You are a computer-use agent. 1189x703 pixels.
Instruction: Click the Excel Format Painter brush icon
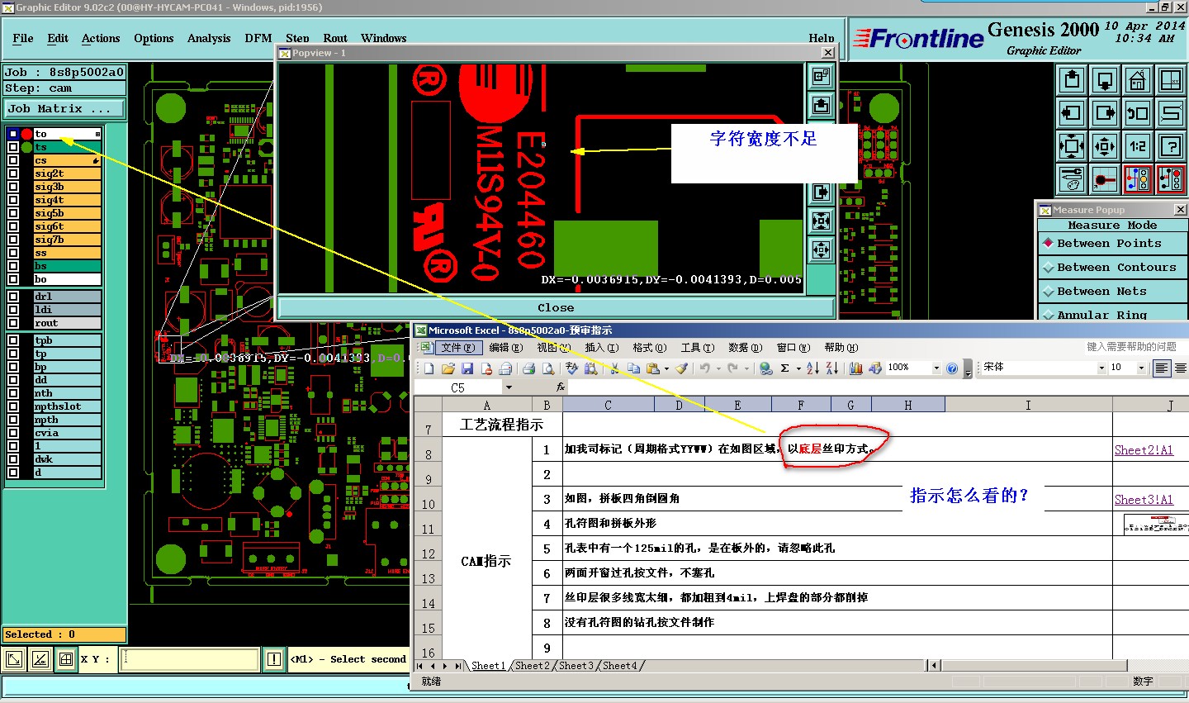(680, 368)
